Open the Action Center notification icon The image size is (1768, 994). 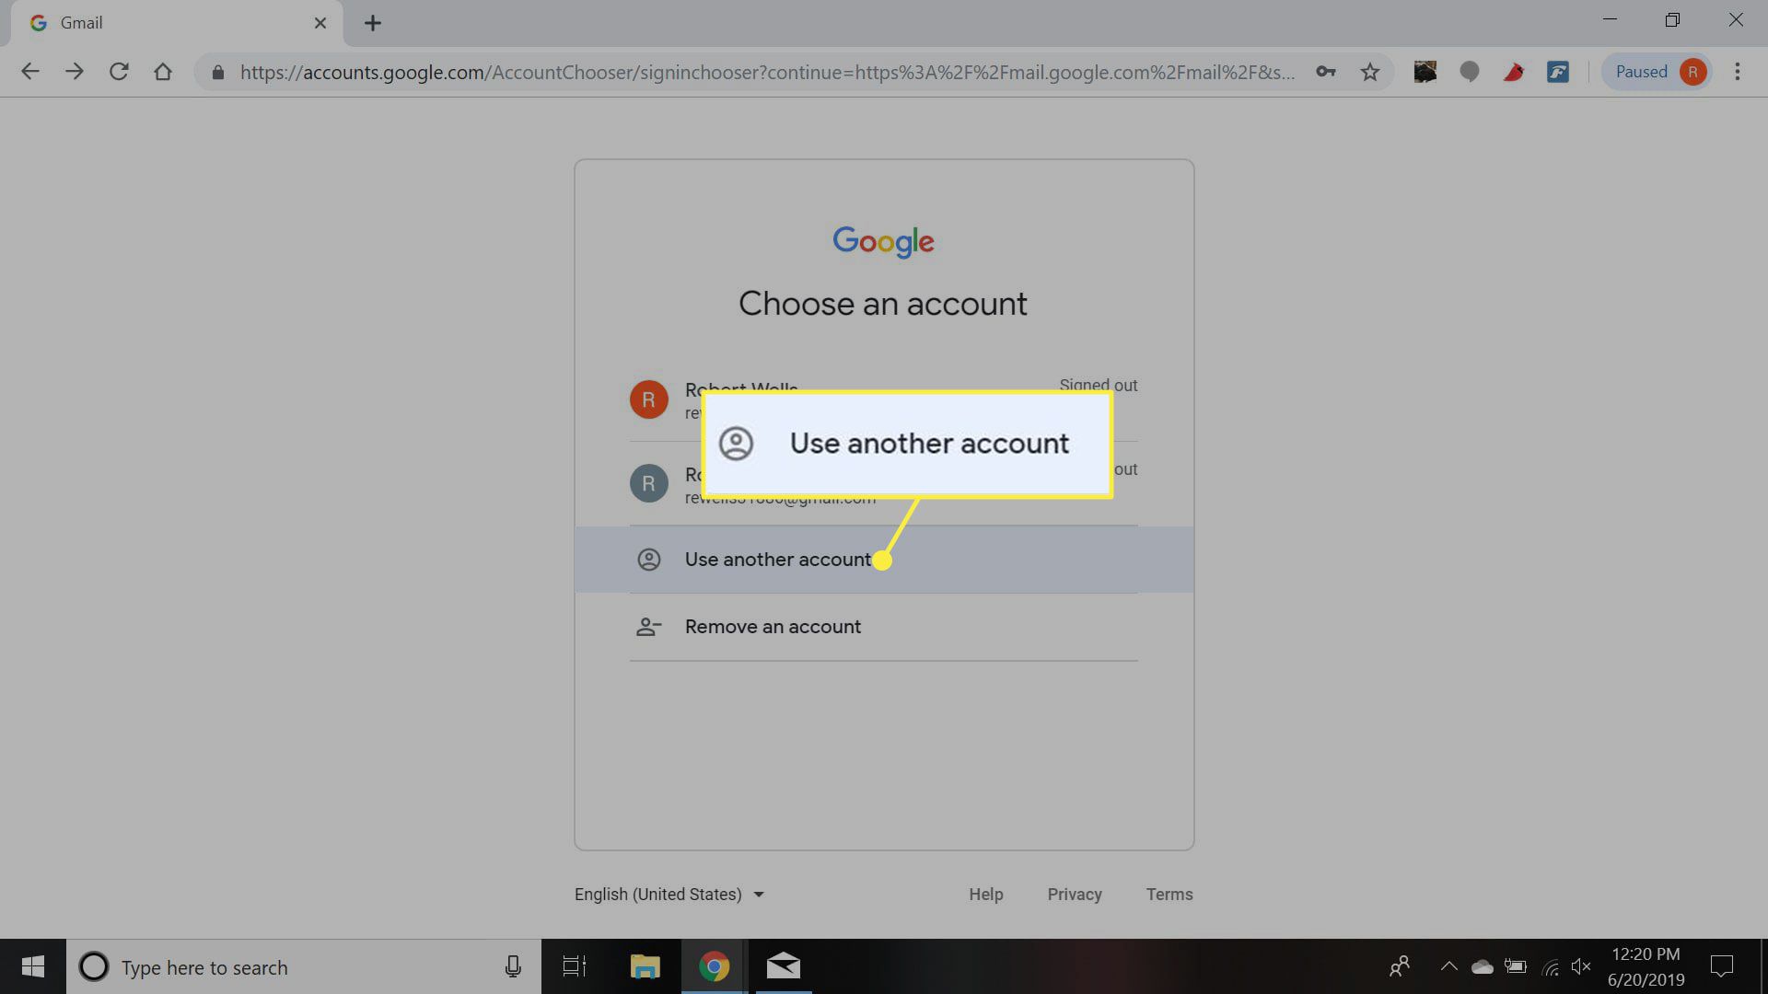coord(1722,966)
